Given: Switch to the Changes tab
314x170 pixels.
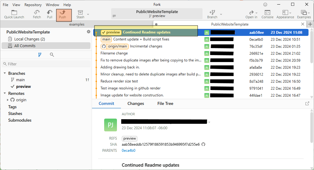Looking at the screenshot, I should click(x=136, y=103).
